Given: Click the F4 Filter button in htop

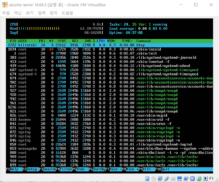Looking at the screenshot, I should tap(64, 169).
